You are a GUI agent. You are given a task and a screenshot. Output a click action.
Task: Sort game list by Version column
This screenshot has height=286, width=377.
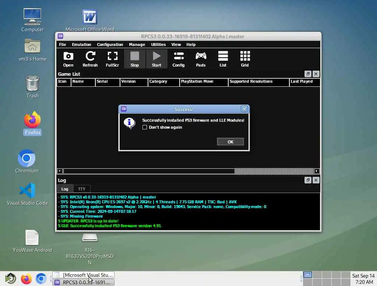click(x=134, y=82)
